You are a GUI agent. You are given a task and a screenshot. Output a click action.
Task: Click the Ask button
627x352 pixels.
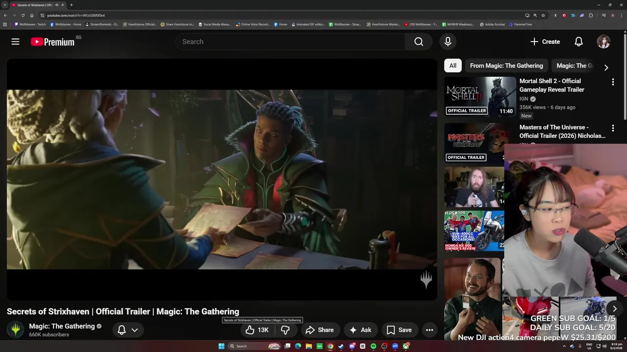(360, 330)
